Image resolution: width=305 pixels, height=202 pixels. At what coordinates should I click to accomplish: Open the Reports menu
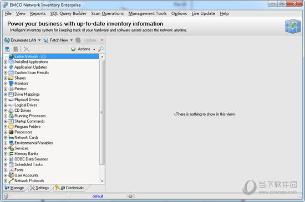(38, 13)
